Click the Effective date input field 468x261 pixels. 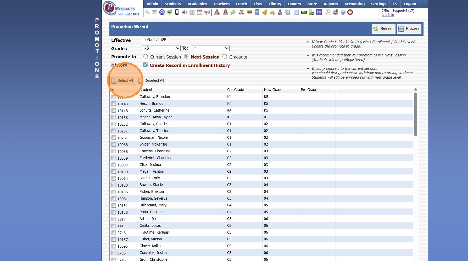[x=156, y=40]
